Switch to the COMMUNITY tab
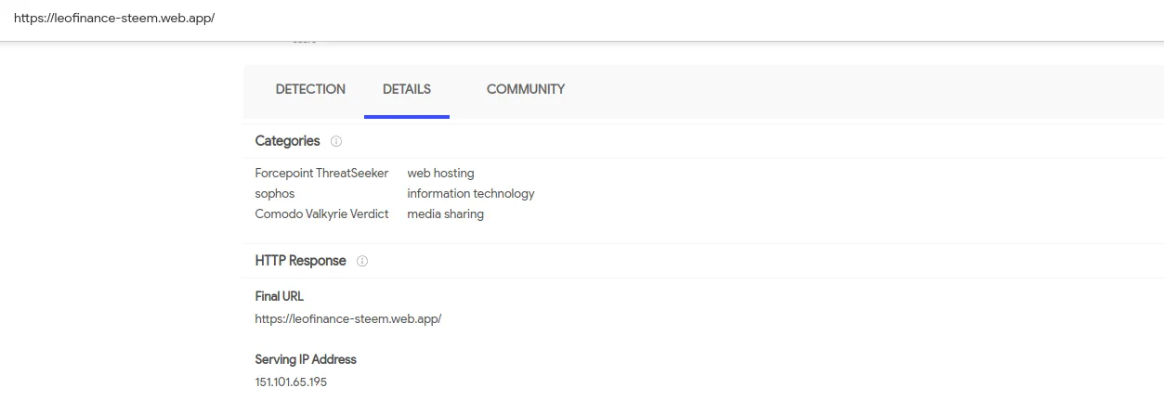This screenshot has width=1164, height=414. click(x=526, y=90)
